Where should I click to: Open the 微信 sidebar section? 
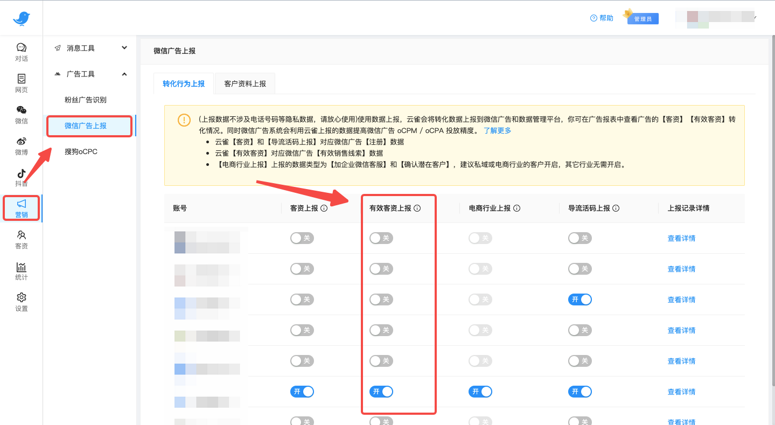pos(22,115)
